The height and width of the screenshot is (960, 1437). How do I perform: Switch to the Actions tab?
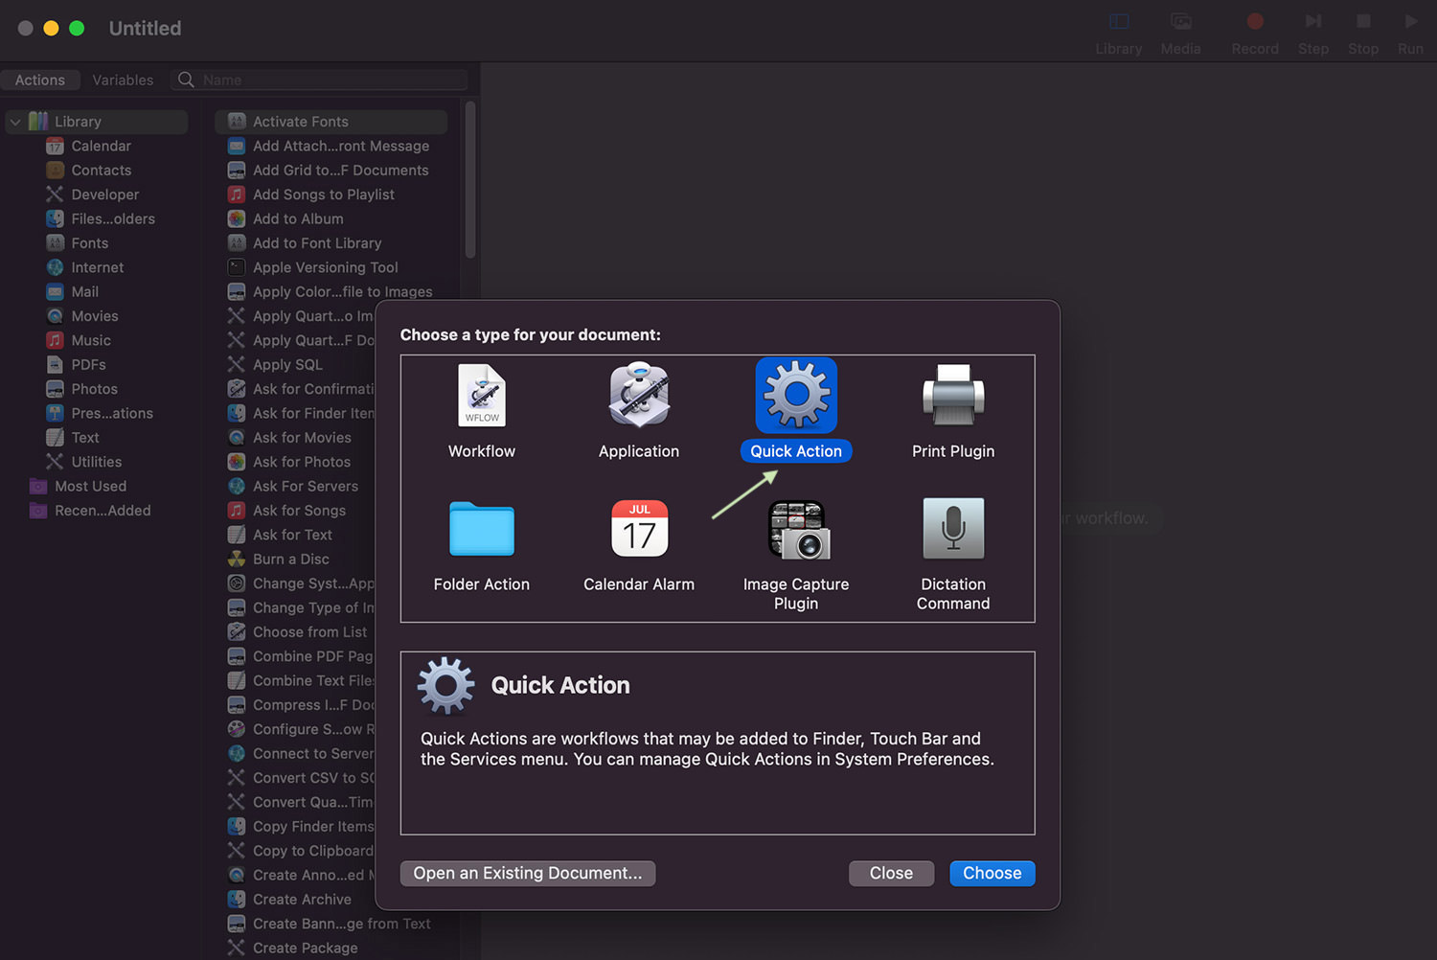[x=40, y=80]
